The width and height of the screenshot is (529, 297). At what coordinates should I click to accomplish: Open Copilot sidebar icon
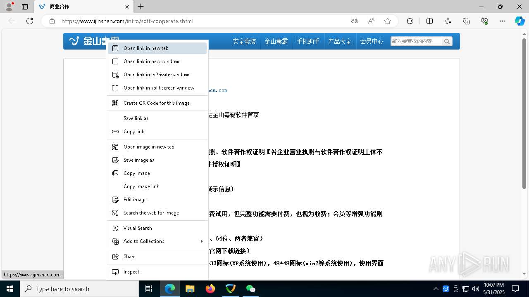[519, 21]
